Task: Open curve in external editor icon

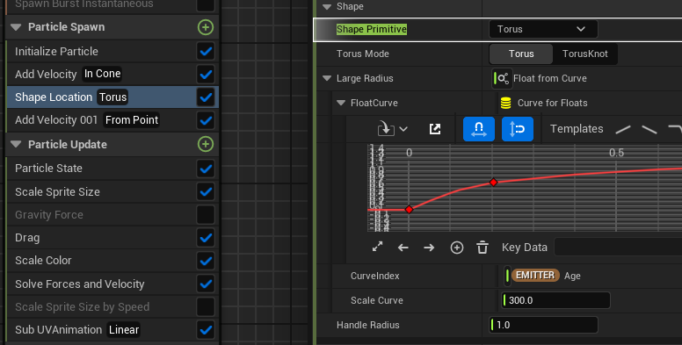Action: click(x=435, y=129)
